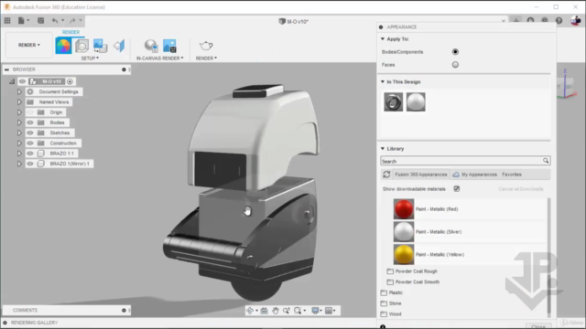Capture image from In-Canvas Render
The height and width of the screenshot is (329, 586).
point(169,46)
